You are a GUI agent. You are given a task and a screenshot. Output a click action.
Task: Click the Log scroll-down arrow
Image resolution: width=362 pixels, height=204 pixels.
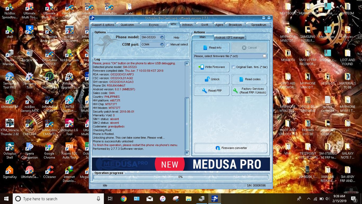(187, 153)
